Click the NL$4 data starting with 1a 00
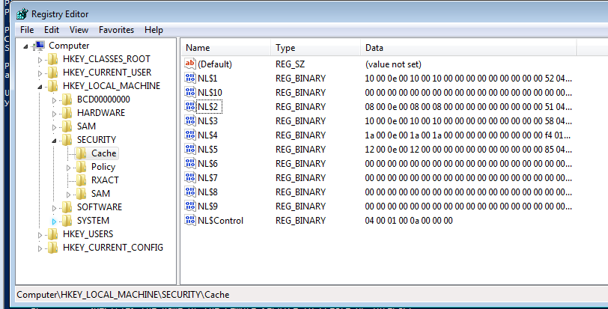The image size is (608, 309). (468, 135)
